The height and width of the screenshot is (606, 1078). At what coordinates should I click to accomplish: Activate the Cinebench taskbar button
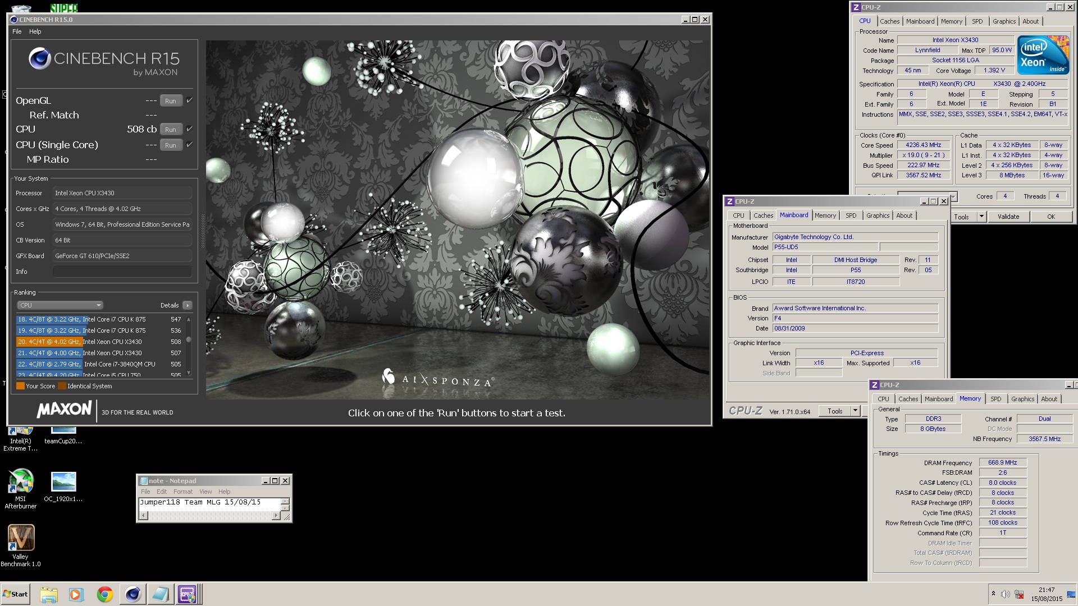pyautogui.click(x=133, y=594)
